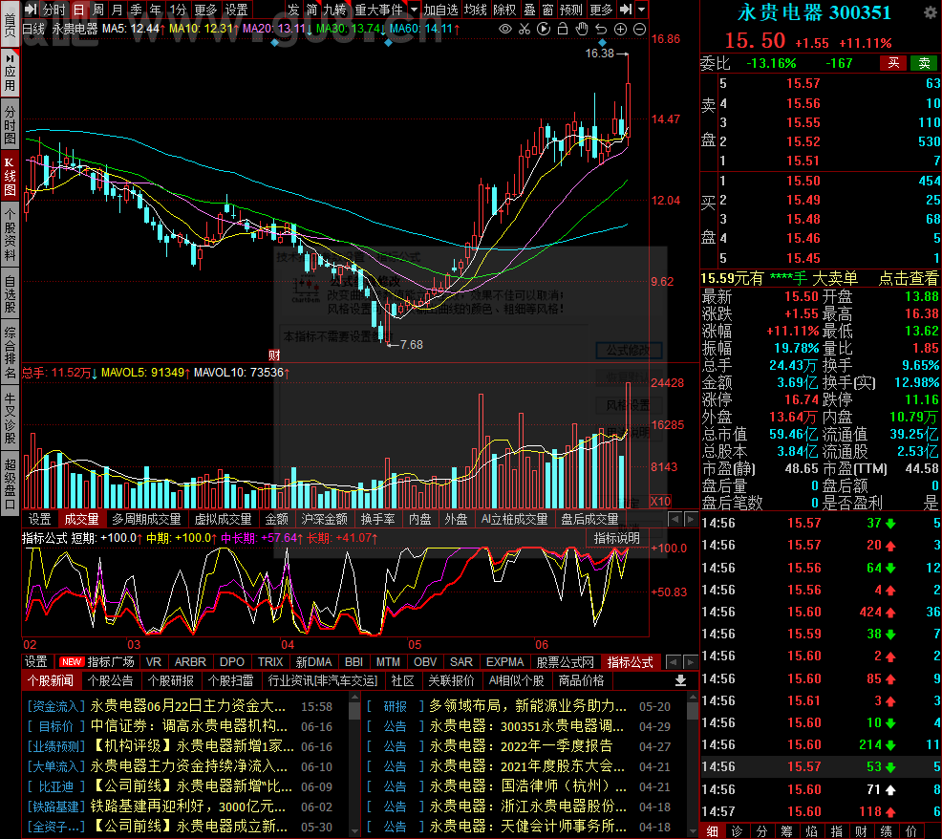
Task: Open the settings gear beside 永贵电器 300351
Action: click(x=930, y=13)
